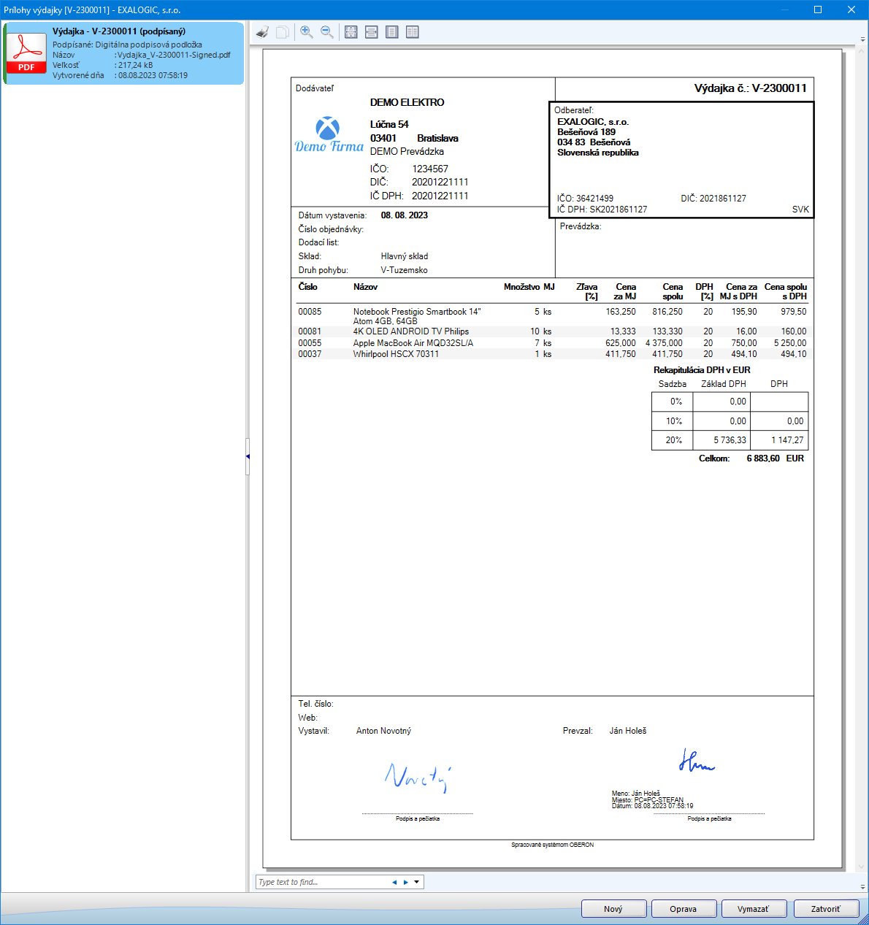869x925 pixels.
Task: Collapse the attachment list panel splitter arrow
Action: (248, 456)
